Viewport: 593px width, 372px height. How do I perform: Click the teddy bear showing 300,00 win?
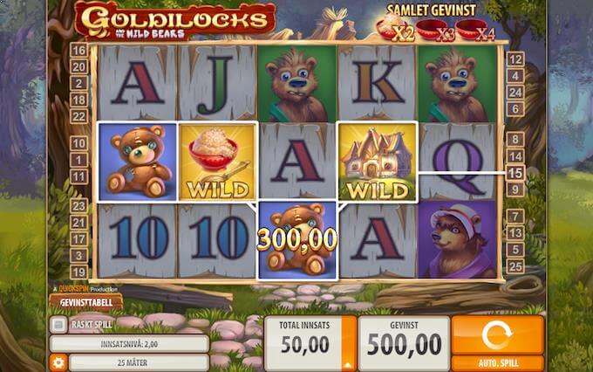(x=296, y=240)
